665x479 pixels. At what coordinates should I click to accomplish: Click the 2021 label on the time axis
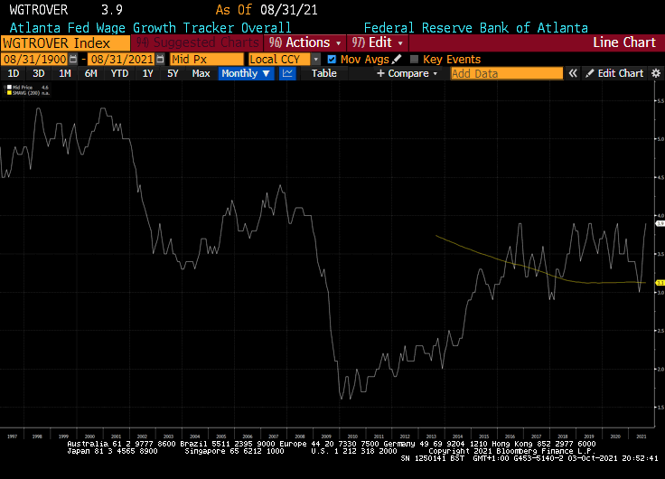(642, 437)
